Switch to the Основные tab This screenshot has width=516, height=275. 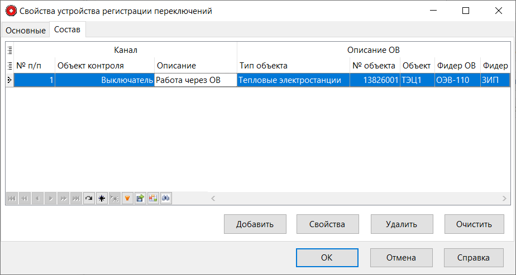click(25, 31)
